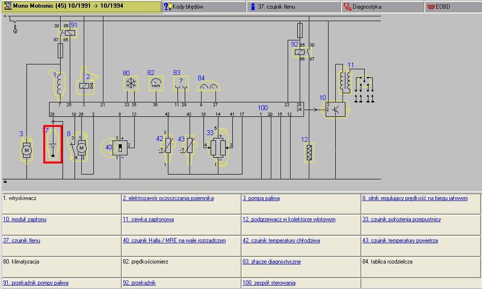
Task: Open link 3. pompa paliwa
Action: coord(261,198)
